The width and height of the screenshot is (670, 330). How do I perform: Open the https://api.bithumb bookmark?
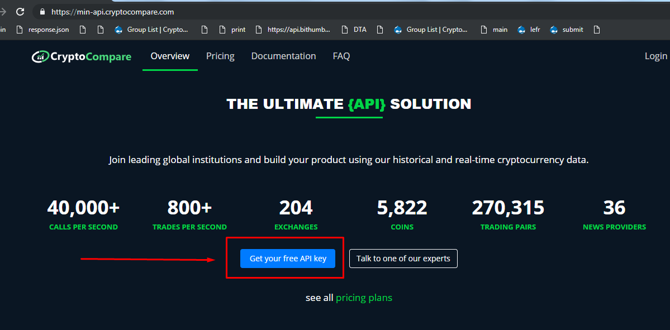coord(293,30)
